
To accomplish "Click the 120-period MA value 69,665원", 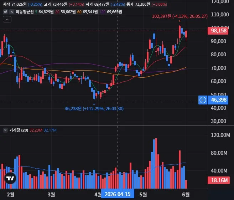I will [114, 12].
